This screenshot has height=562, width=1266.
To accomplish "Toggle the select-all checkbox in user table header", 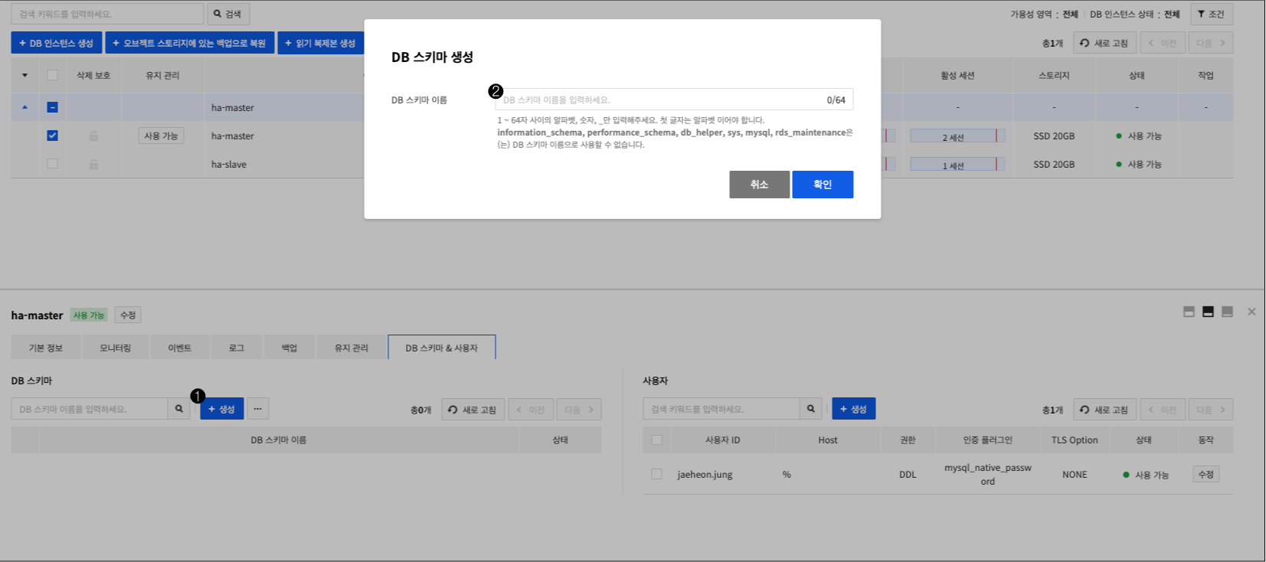I will coord(656,440).
